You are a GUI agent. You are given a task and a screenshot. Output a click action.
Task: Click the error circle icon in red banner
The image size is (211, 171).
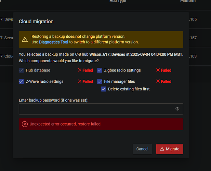tap(25, 124)
